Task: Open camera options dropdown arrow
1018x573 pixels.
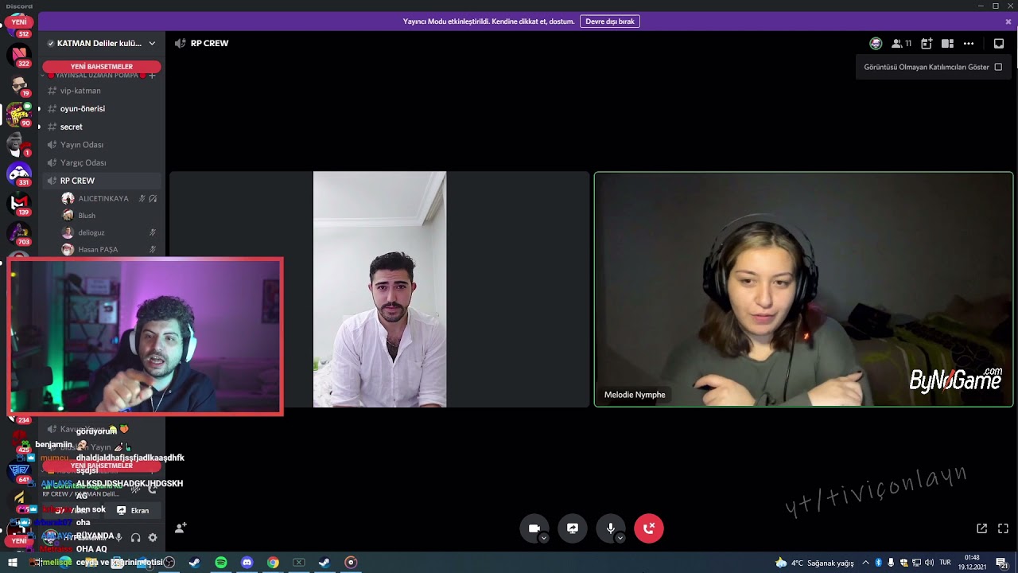Action: point(544,538)
